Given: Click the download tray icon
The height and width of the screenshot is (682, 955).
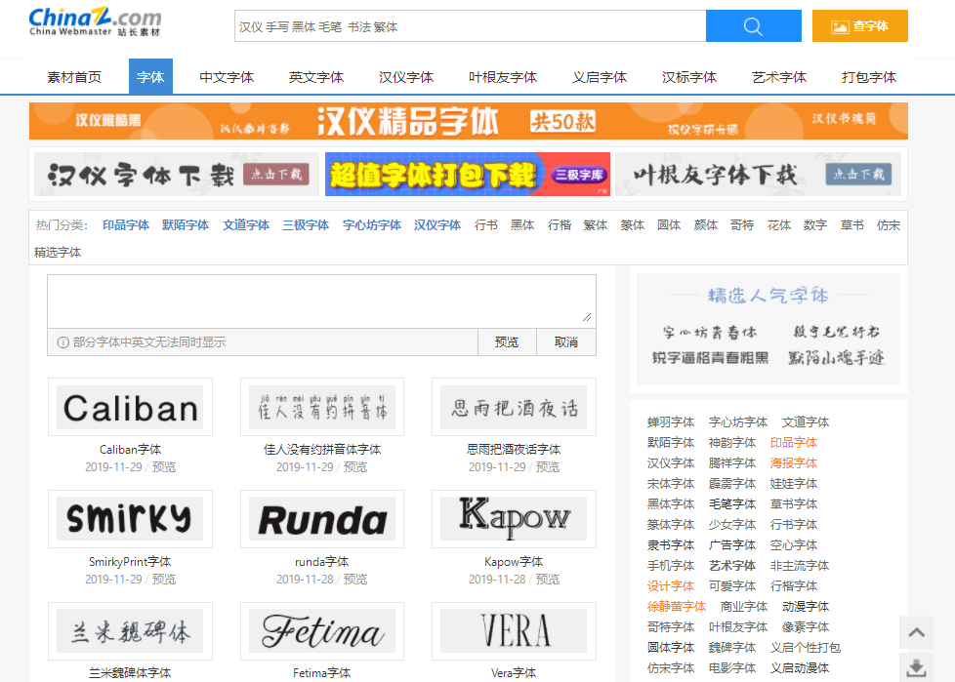Looking at the screenshot, I should 916,667.
